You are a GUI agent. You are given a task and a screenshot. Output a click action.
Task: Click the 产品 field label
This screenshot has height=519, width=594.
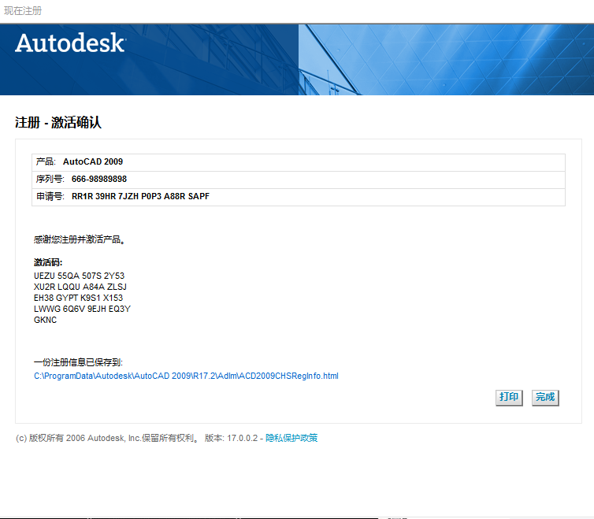46,161
